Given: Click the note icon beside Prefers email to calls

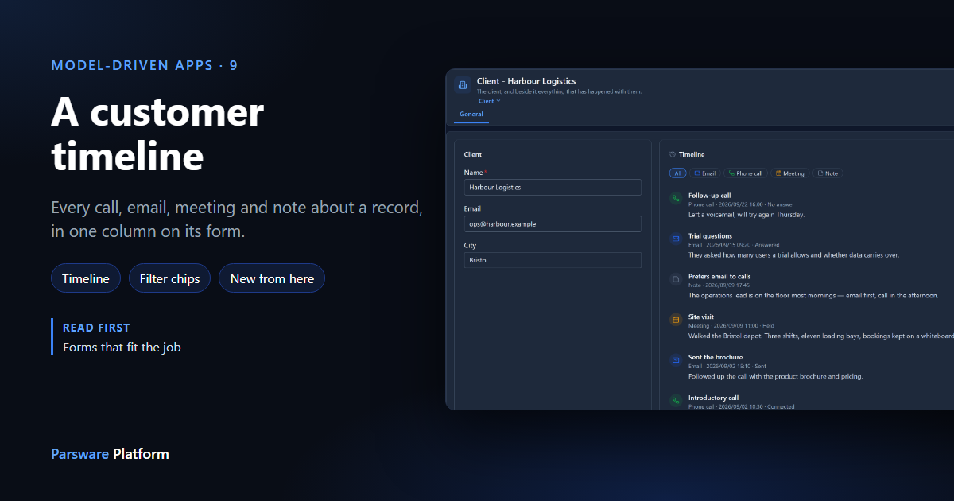Looking at the screenshot, I should 676,279.
